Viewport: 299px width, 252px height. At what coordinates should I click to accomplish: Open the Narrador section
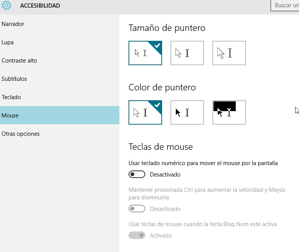pyautogui.click(x=13, y=24)
